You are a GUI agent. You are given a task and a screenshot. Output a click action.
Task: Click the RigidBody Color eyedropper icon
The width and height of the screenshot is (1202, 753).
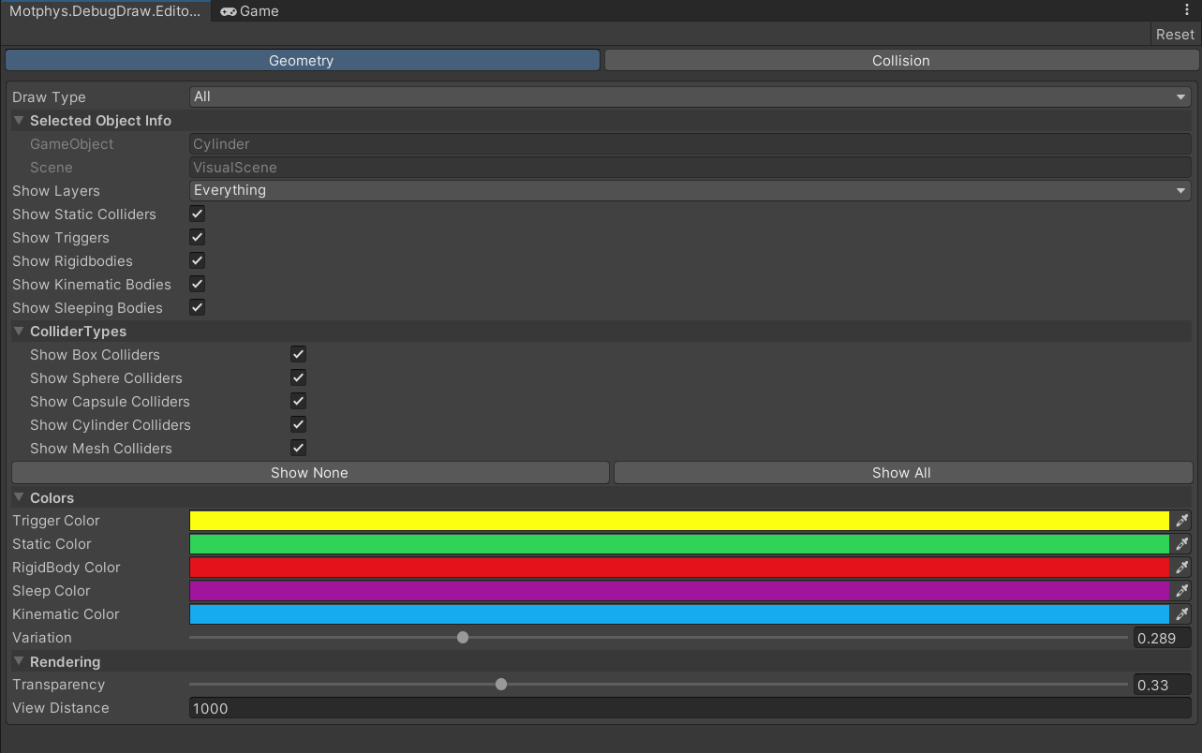tap(1181, 568)
